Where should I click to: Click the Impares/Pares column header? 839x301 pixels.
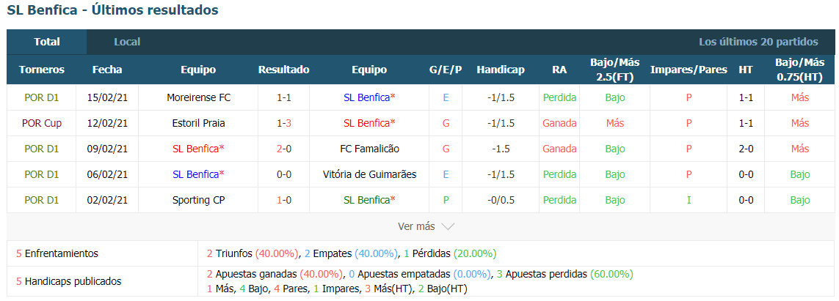(689, 70)
